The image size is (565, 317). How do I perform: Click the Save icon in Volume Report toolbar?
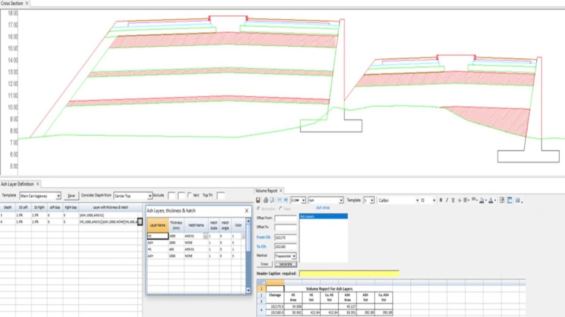point(259,200)
